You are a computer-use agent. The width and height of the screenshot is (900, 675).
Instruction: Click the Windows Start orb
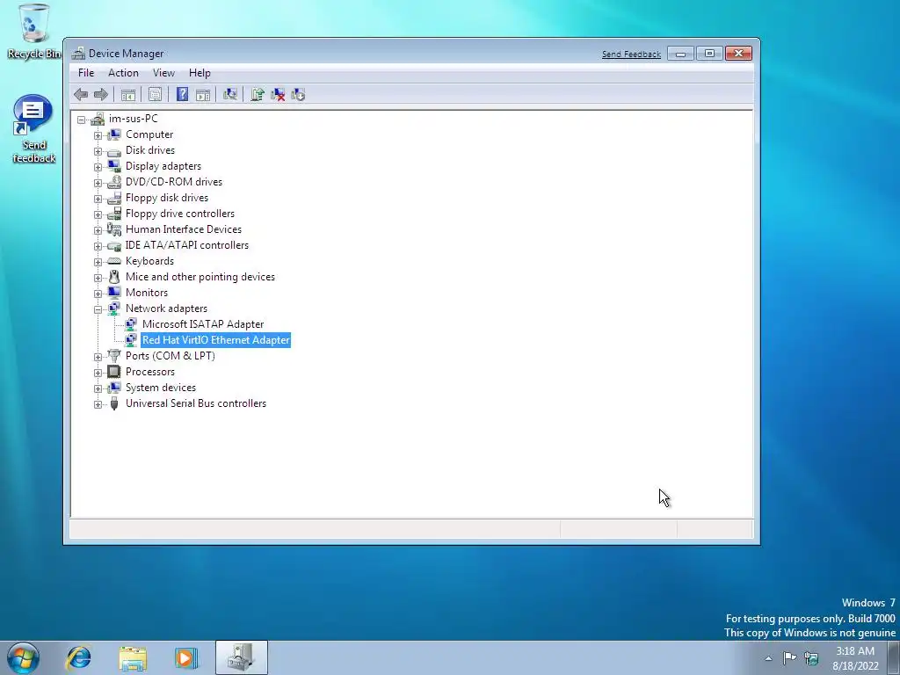[24, 657]
